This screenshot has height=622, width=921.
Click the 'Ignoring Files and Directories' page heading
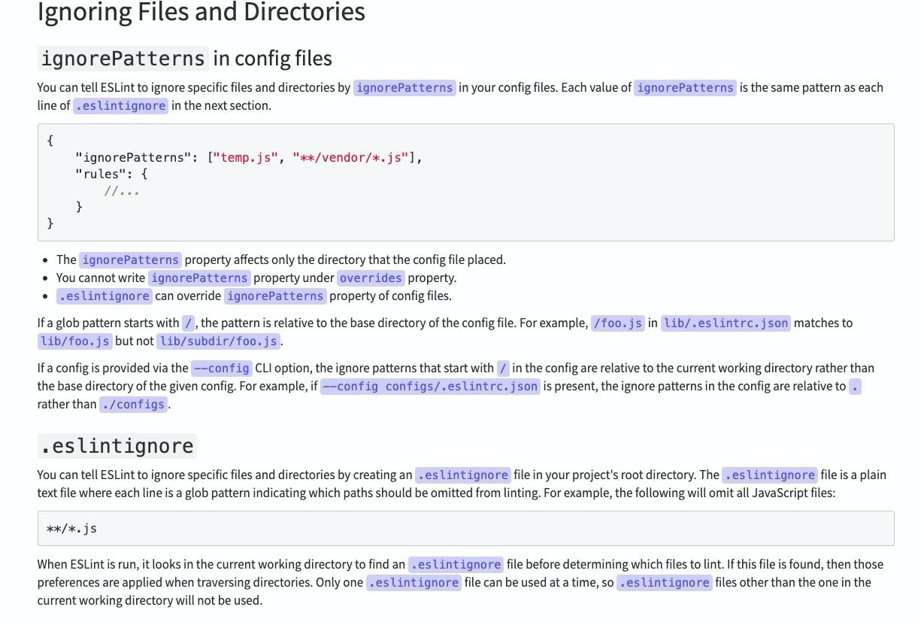tap(201, 12)
